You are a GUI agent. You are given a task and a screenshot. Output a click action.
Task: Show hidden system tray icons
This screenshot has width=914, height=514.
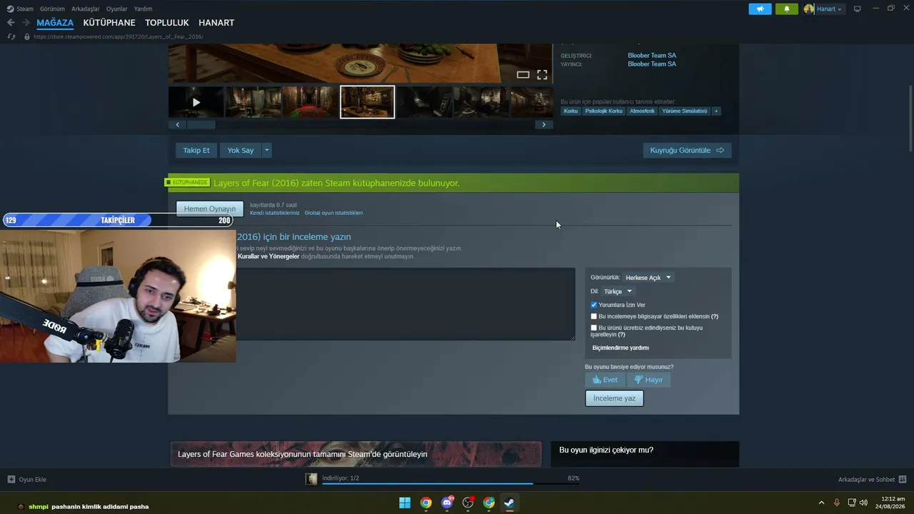click(x=821, y=503)
